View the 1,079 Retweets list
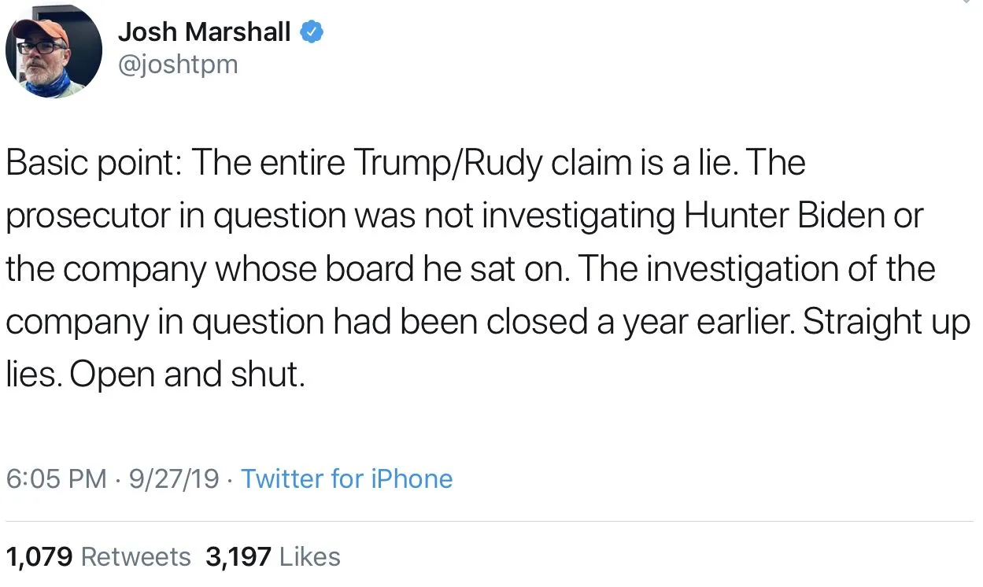 (98, 556)
